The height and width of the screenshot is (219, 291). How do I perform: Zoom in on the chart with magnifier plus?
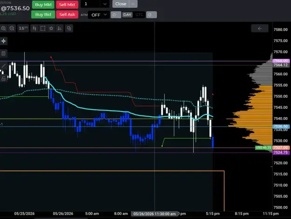3,28
